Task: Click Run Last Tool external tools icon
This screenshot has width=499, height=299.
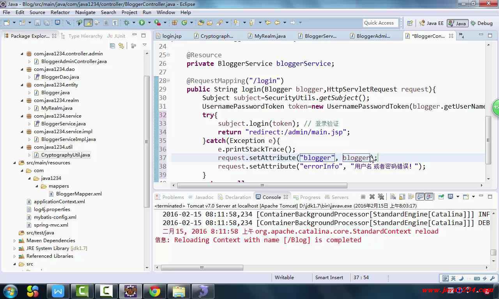Action: coord(157,23)
